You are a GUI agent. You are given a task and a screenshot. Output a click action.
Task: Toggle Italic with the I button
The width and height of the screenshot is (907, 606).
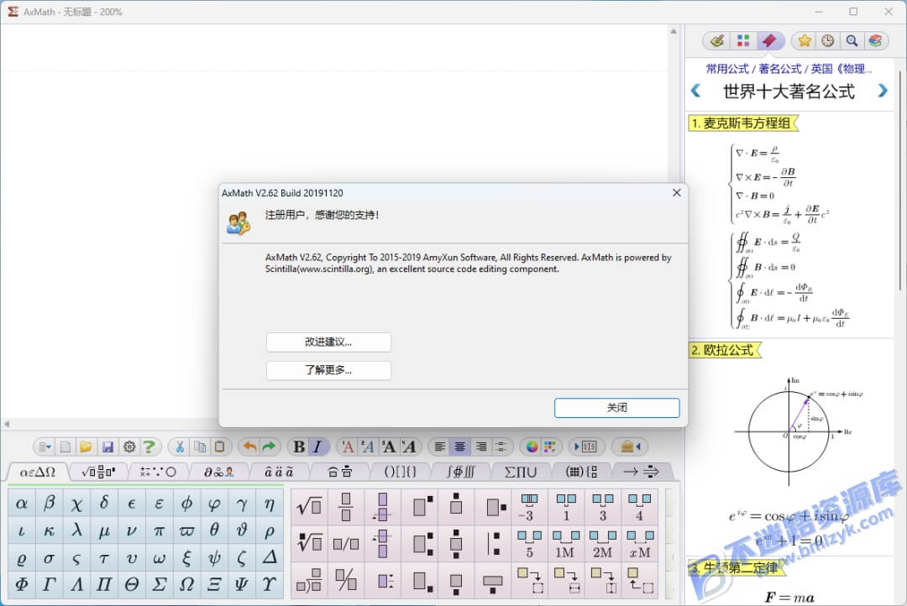(x=317, y=447)
